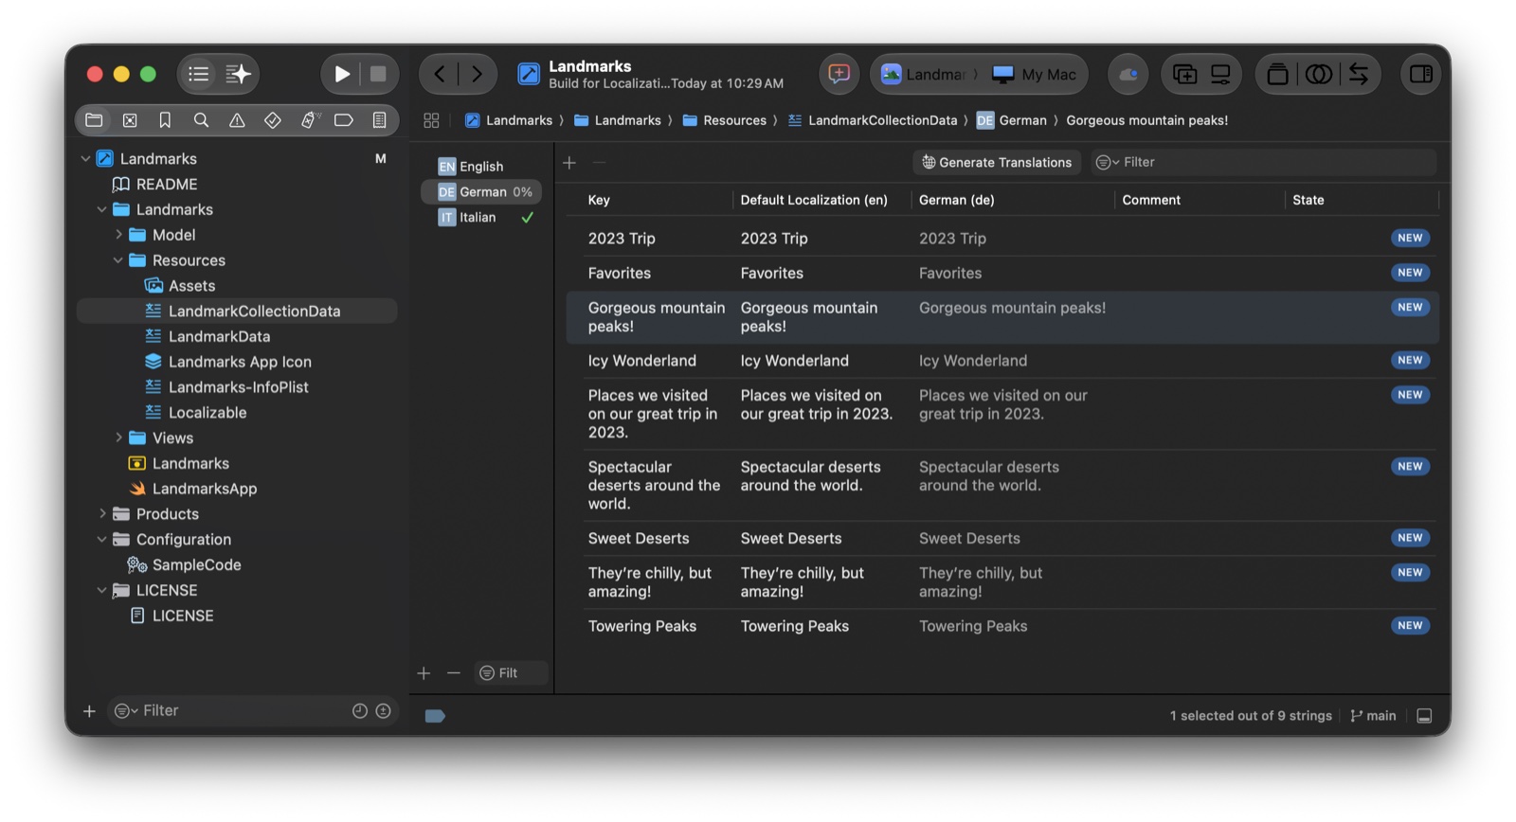Sort by State column header

[1308, 200]
